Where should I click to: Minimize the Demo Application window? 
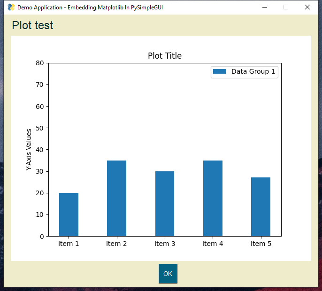[265, 8]
